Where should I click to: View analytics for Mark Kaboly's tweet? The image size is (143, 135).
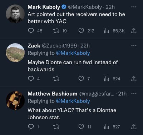tap(106, 31)
